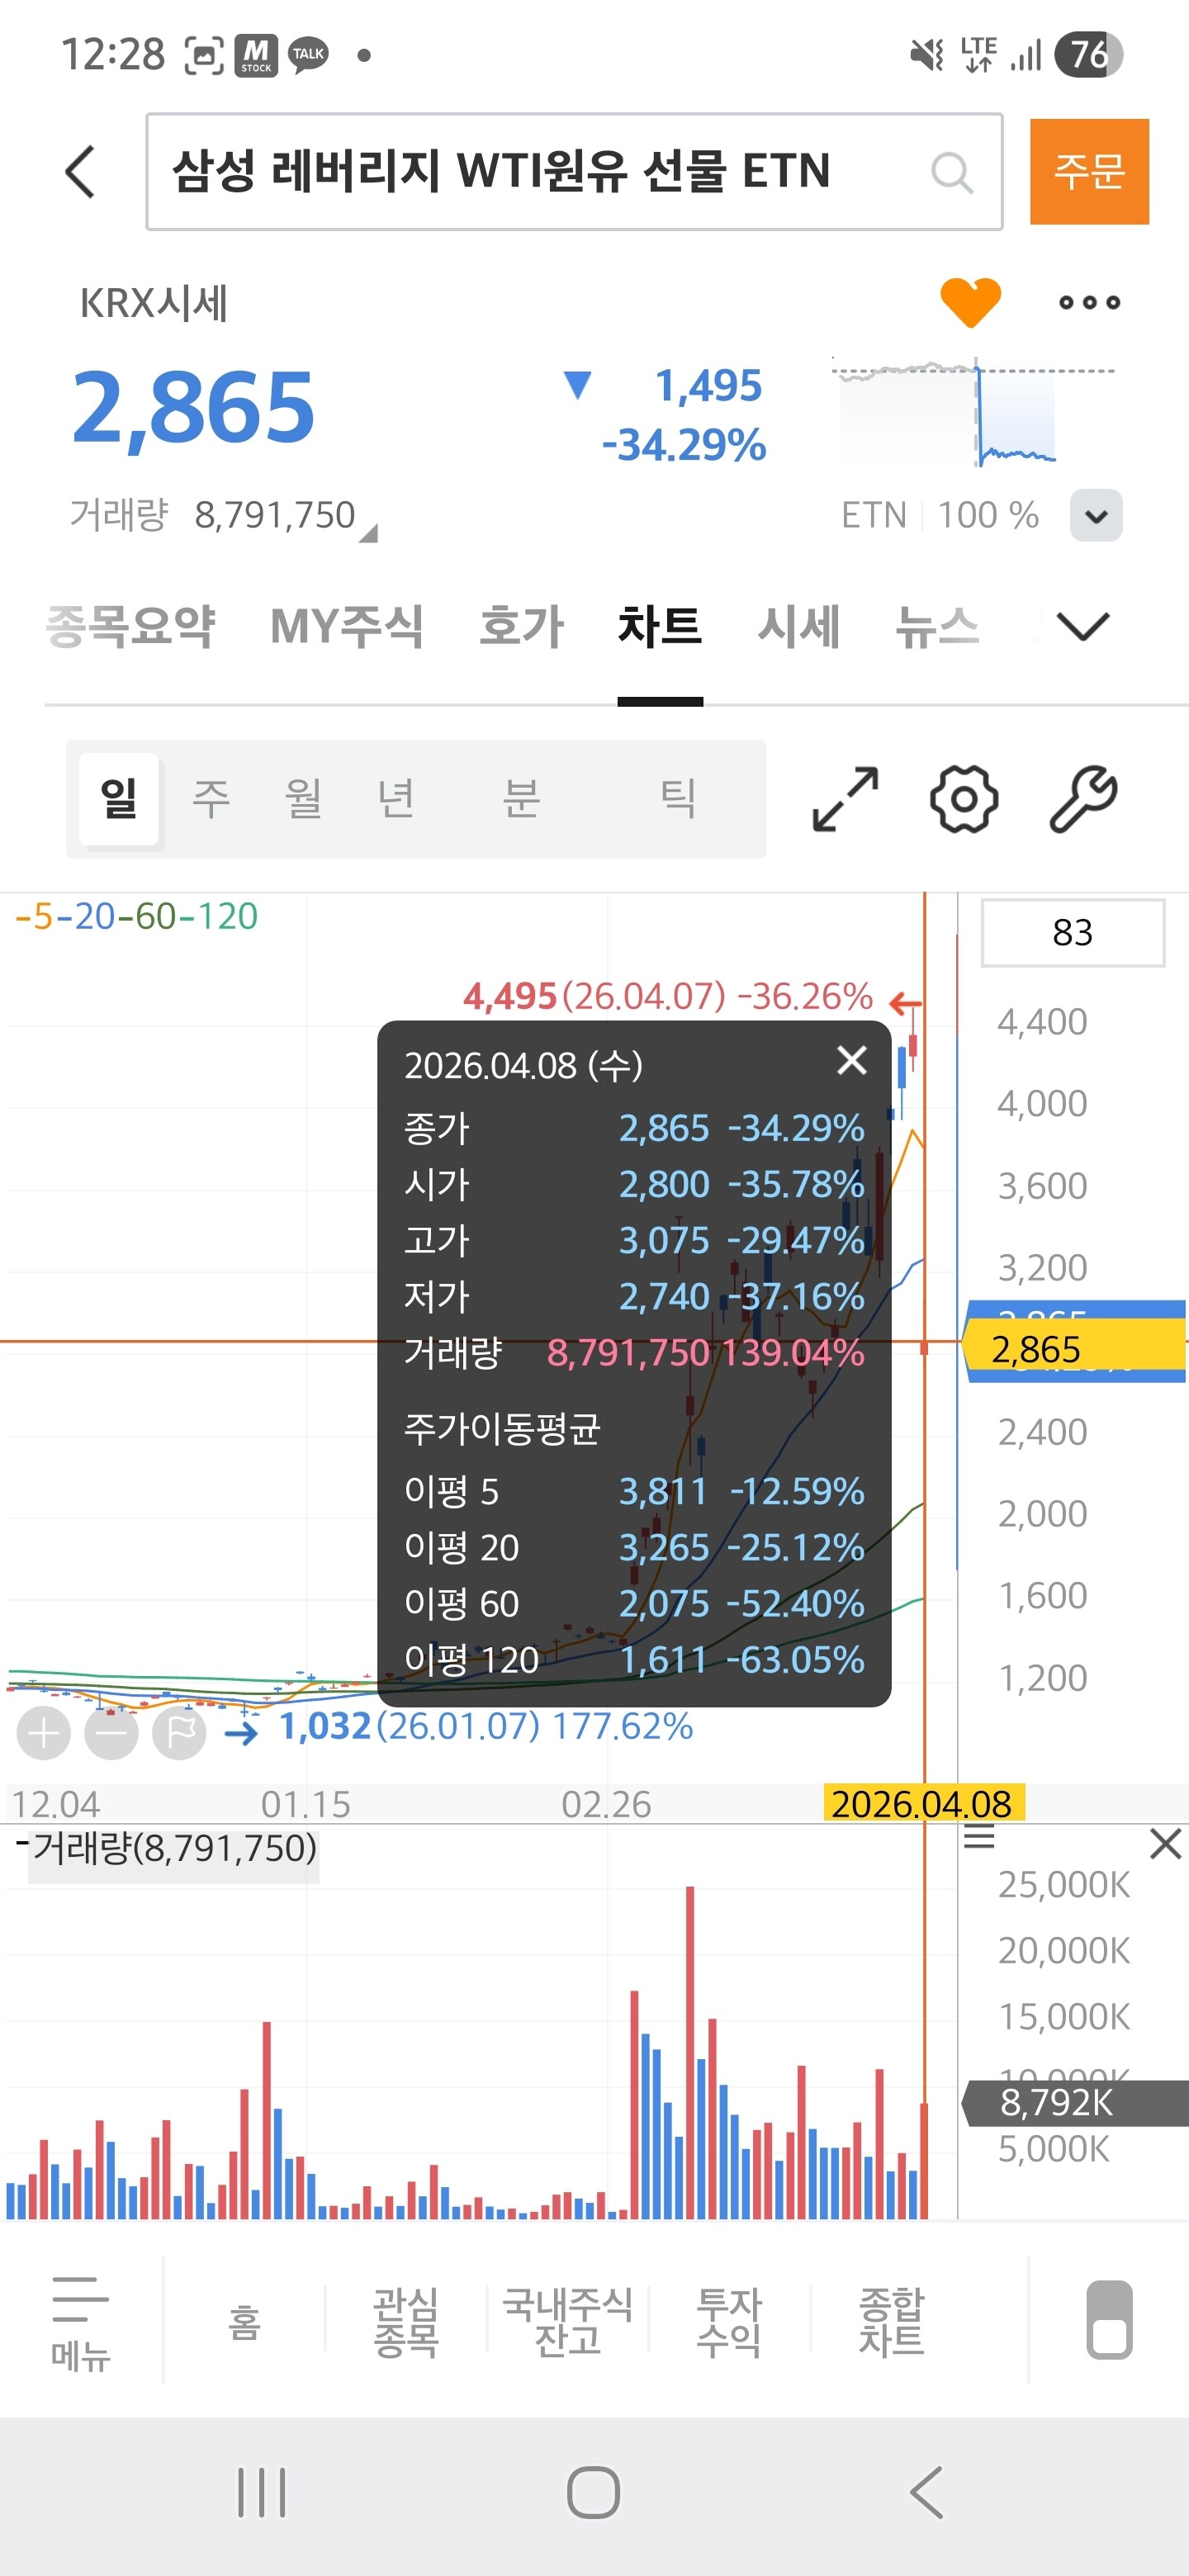Select the 일 daily chart period
The width and height of the screenshot is (1189, 2576).
pos(119,799)
